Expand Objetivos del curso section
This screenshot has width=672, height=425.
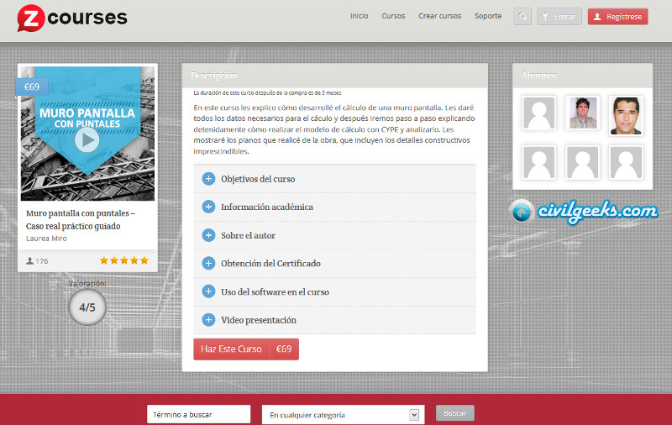(x=209, y=179)
